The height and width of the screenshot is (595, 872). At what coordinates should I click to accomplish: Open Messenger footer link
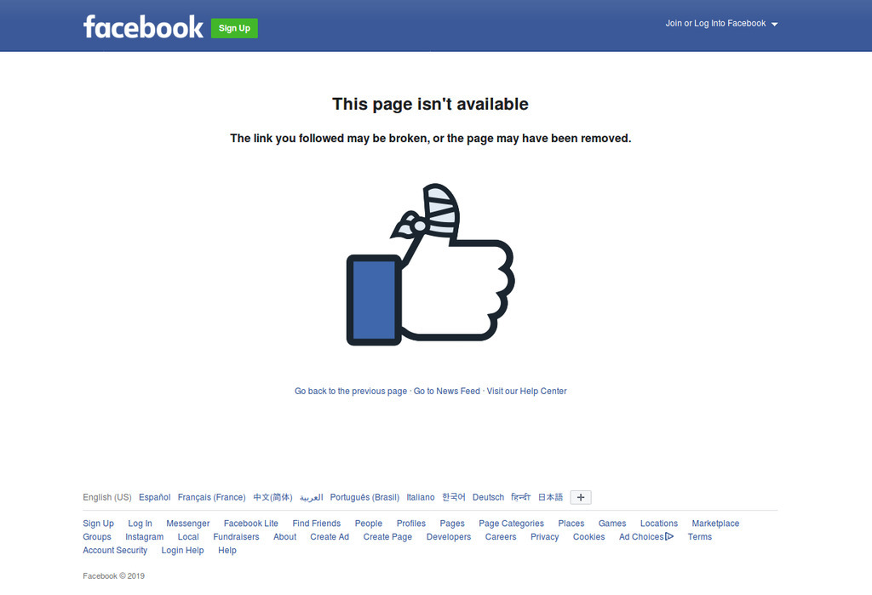(188, 523)
